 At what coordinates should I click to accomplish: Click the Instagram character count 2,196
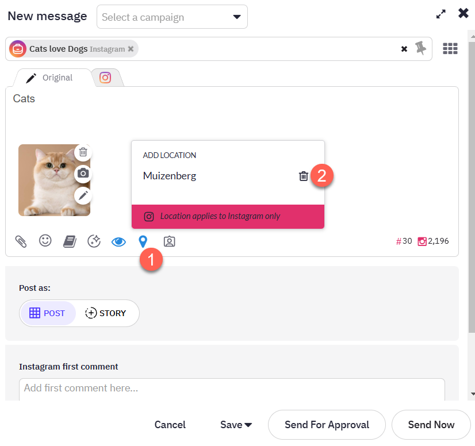pos(433,241)
